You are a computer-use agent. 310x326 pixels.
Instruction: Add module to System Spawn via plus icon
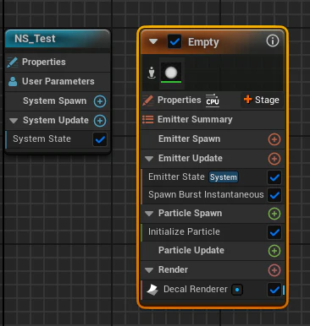tap(100, 101)
